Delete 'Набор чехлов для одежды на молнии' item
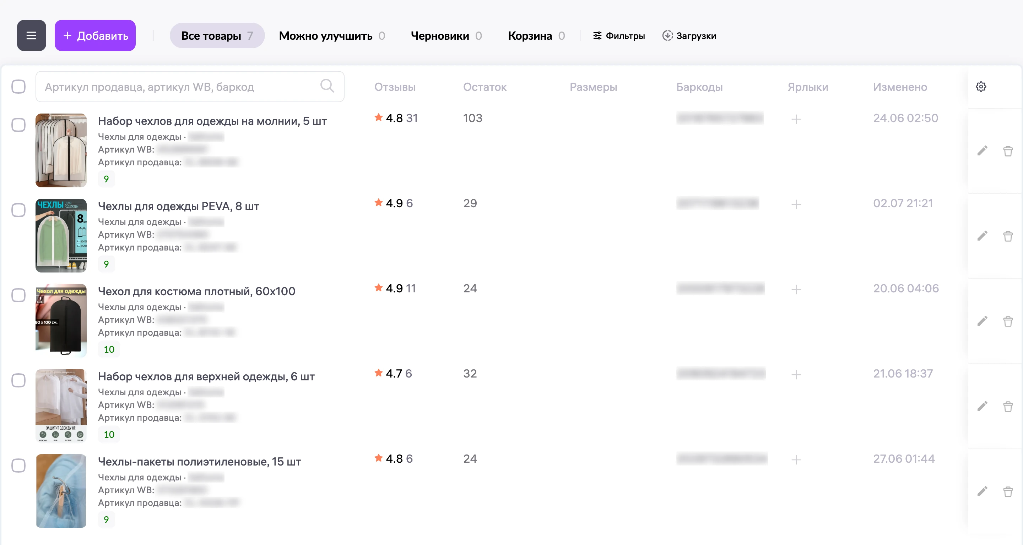The image size is (1023, 545). (1008, 151)
